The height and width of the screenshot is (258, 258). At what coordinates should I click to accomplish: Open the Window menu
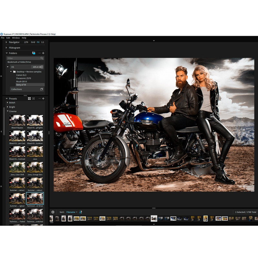pos(16,38)
